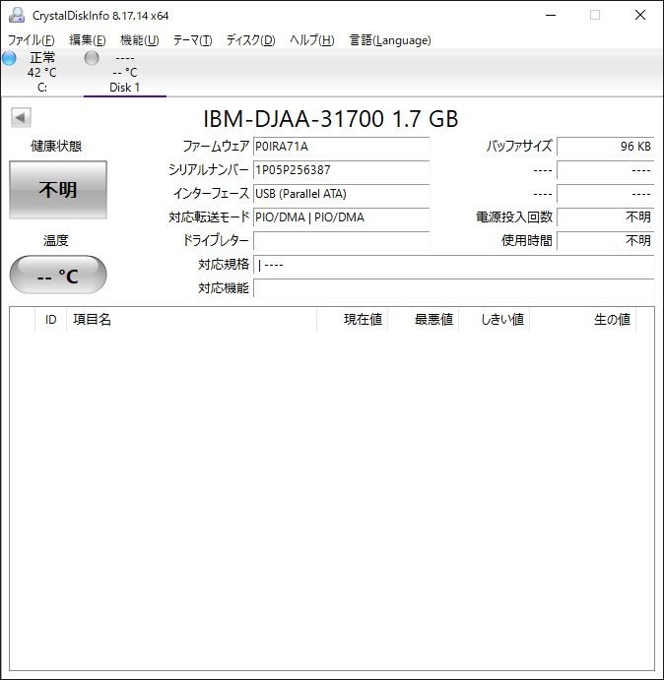Image resolution: width=664 pixels, height=680 pixels.
Task: Open the ディスク(D) menu
Action: pyautogui.click(x=250, y=40)
